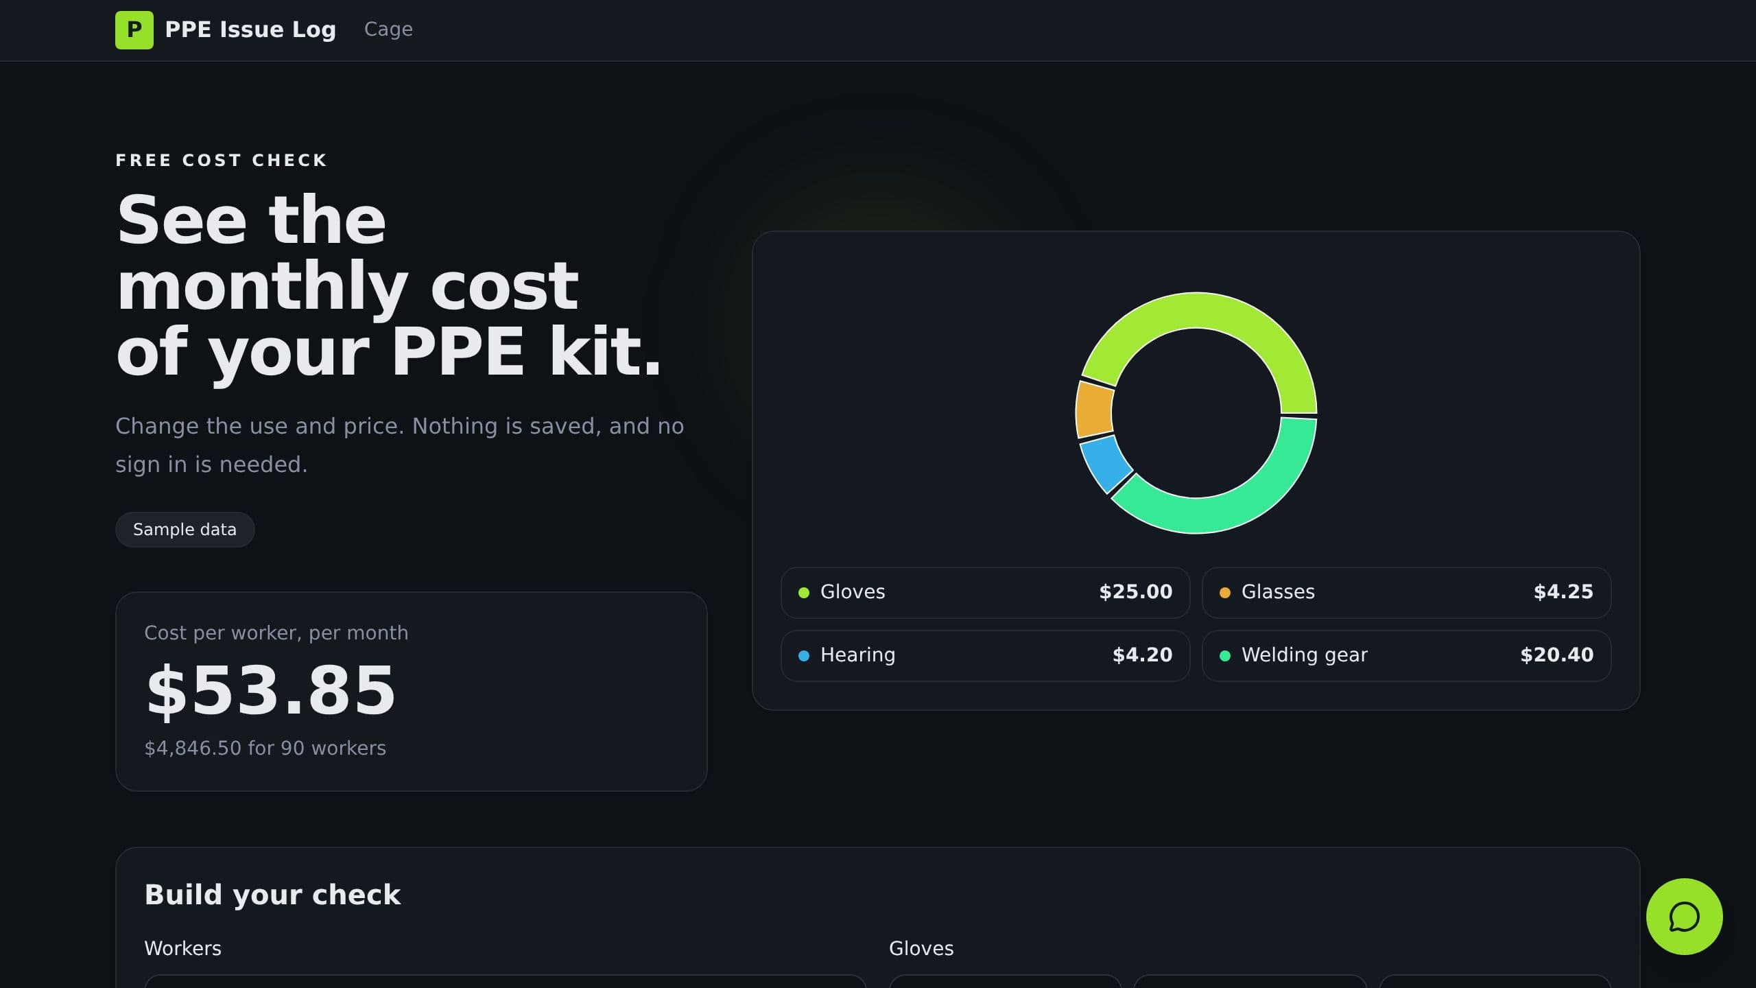Select the Hearing legend row
This screenshot has width=1756, height=988.
pyautogui.click(x=985, y=655)
